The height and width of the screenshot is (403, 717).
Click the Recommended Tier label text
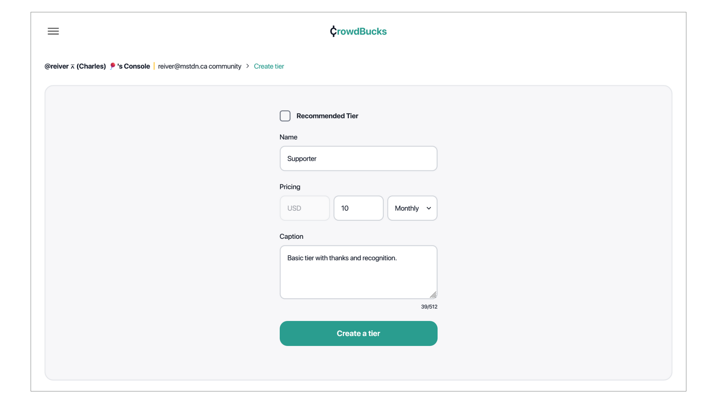coord(327,116)
